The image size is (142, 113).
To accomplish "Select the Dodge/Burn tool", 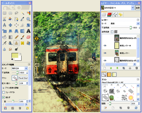I will pyautogui.click(x=17, y=49).
